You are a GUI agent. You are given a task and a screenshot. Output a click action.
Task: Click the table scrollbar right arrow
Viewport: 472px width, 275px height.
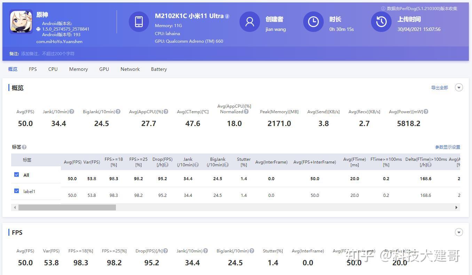click(x=456, y=208)
